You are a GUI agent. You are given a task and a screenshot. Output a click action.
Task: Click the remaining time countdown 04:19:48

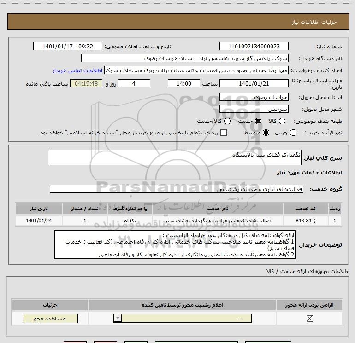click(86, 83)
